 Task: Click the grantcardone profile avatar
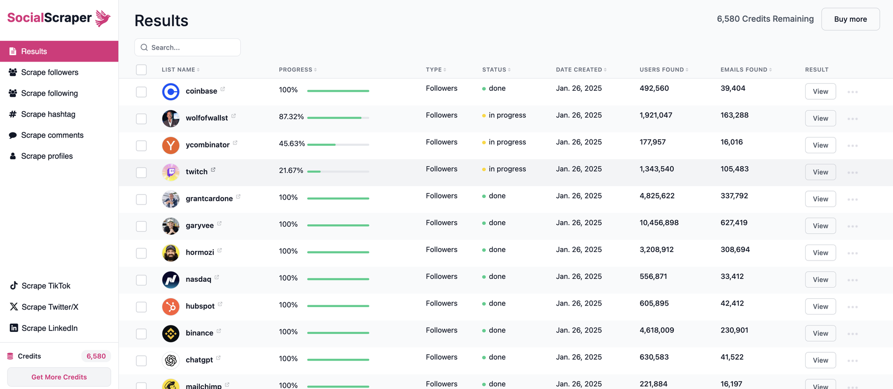click(x=171, y=199)
